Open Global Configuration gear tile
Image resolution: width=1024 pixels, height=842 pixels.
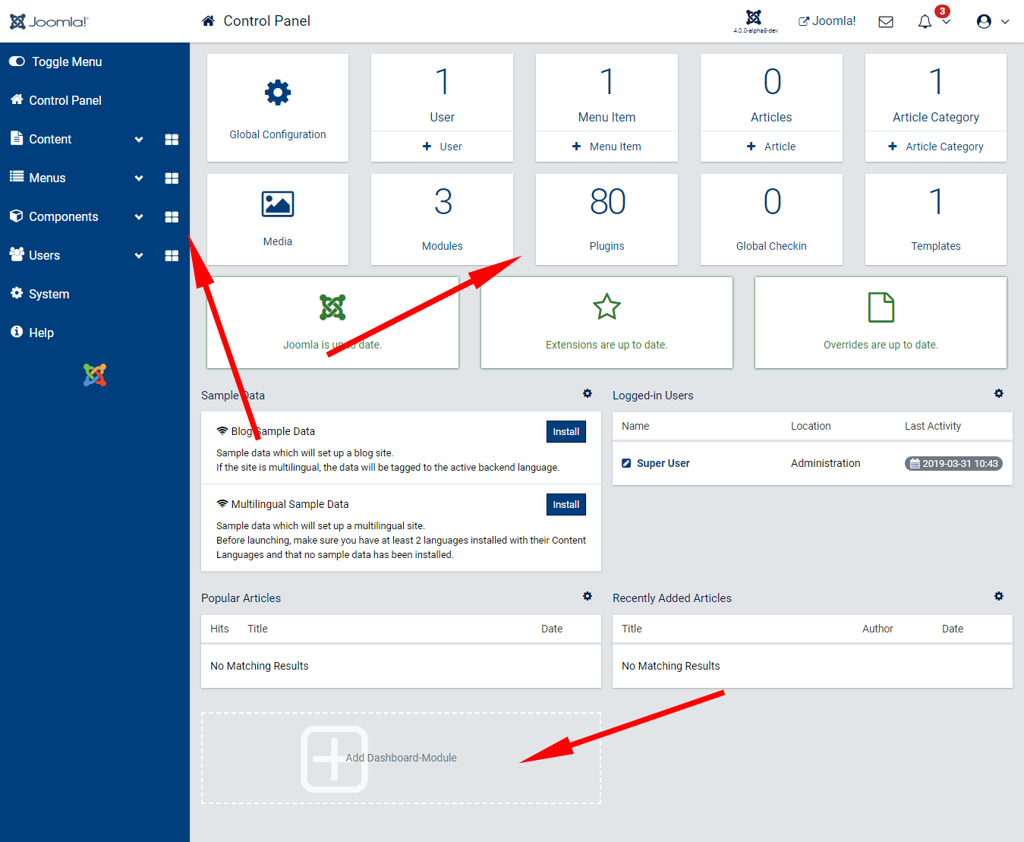point(278,108)
